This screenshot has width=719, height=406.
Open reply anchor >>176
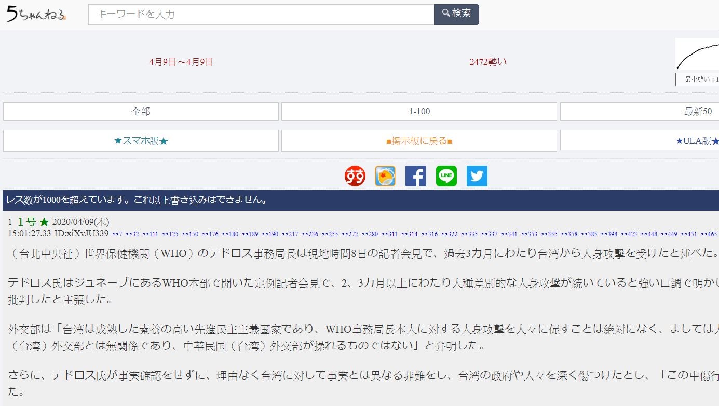pyautogui.click(x=210, y=234)
